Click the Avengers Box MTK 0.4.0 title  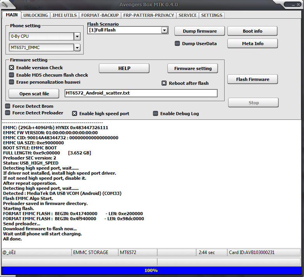coord(149,4)
